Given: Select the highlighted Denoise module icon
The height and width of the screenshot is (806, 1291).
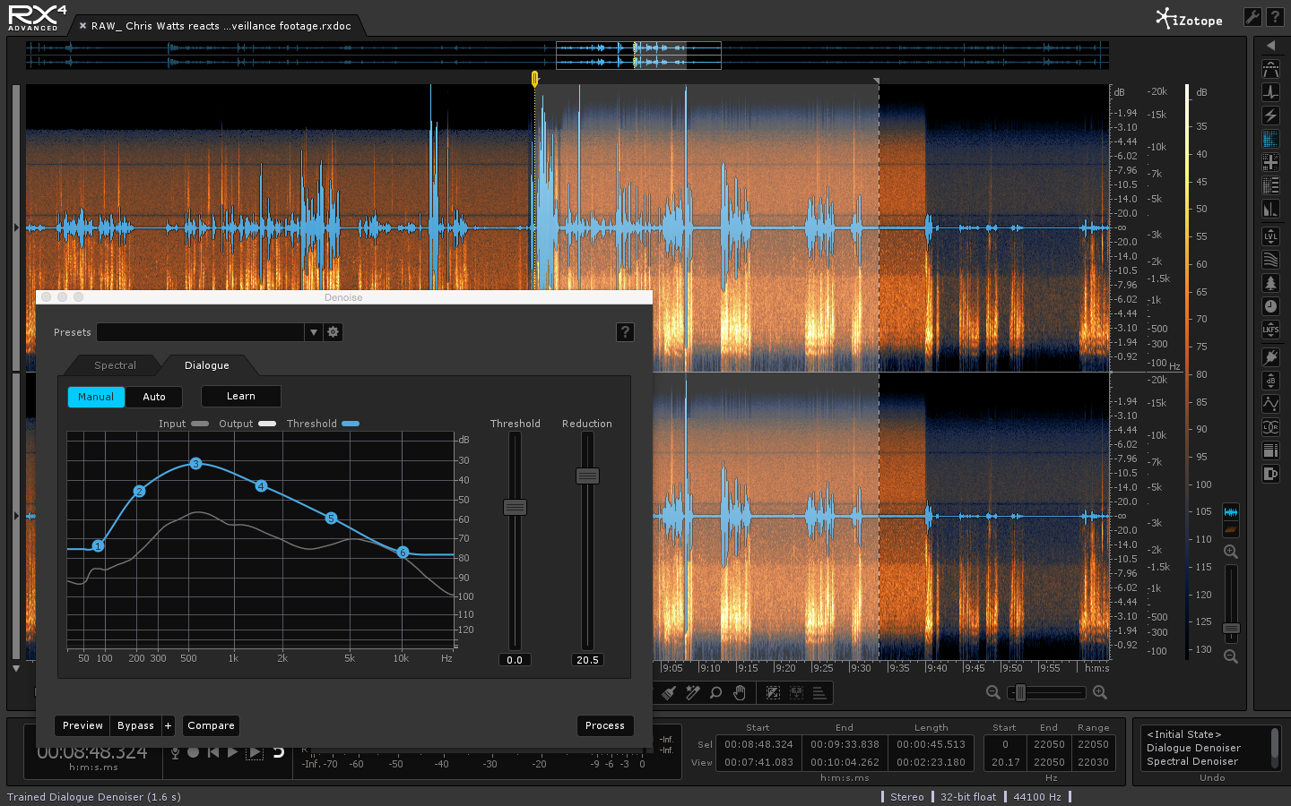Looking at the screenshot, I should (1270, 139).
